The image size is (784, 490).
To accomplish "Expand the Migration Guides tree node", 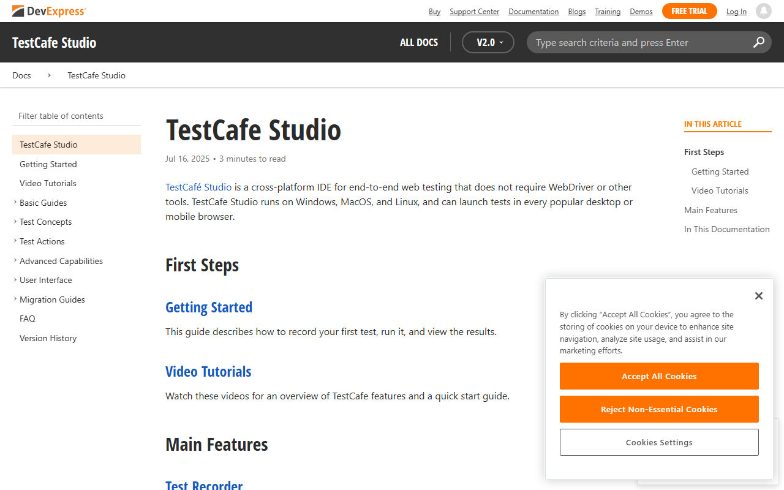I will 15,300.
